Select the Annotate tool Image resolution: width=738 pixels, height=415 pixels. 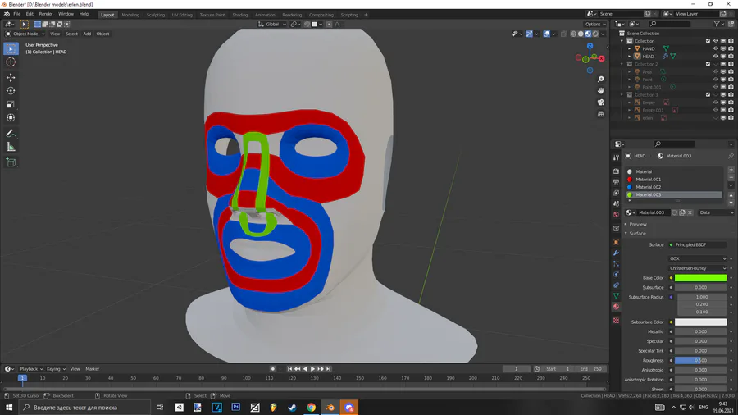[11, 134]
